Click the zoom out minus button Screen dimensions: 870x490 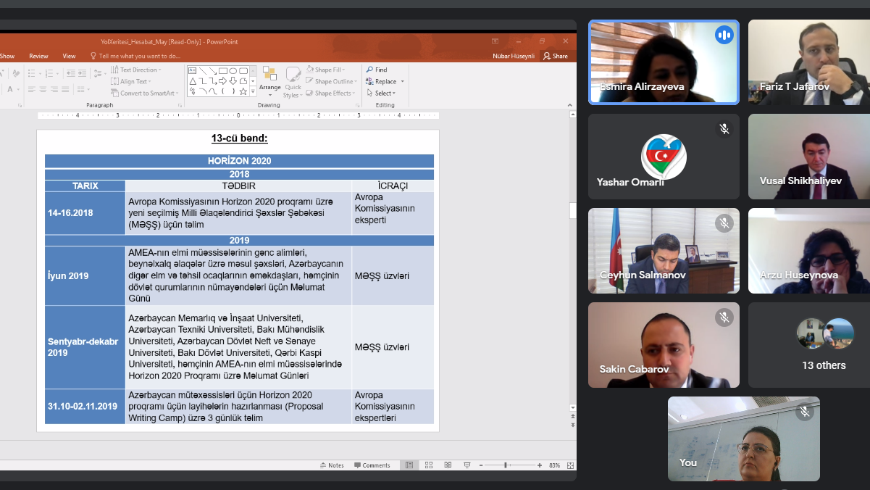[x=481, y=465]
